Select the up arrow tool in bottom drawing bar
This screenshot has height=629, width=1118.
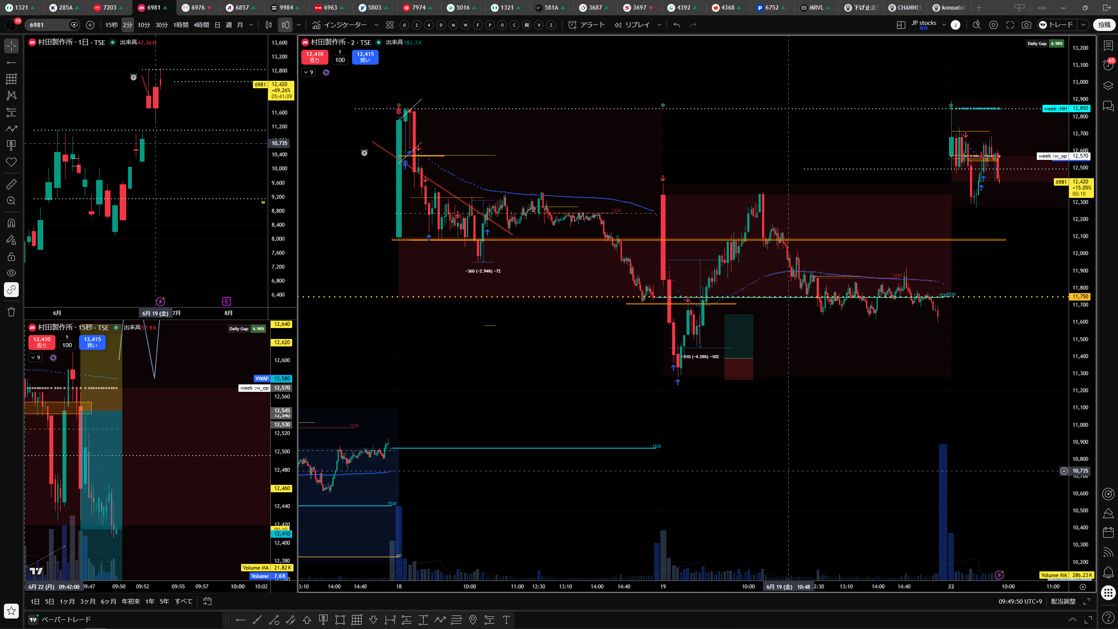point(307,619)
